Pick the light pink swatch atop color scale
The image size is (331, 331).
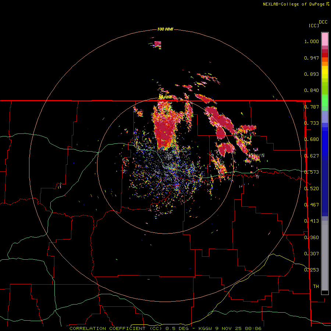coord(325,39)
